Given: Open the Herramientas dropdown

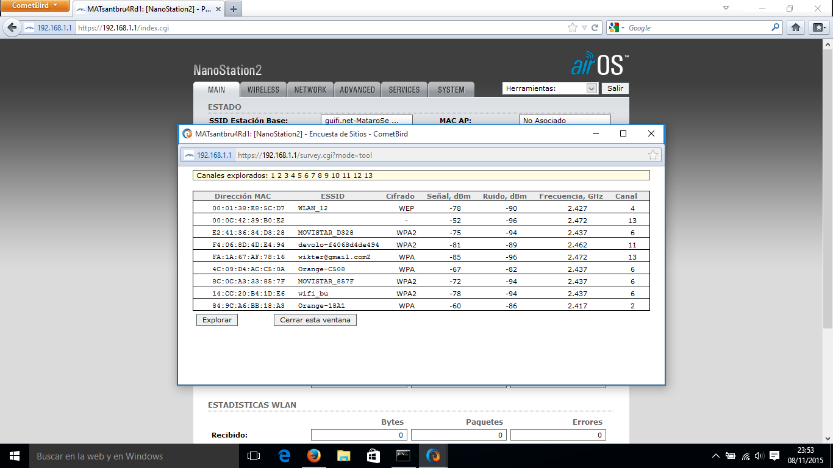Looking at the screenshot, I should (x=549, y=88).
